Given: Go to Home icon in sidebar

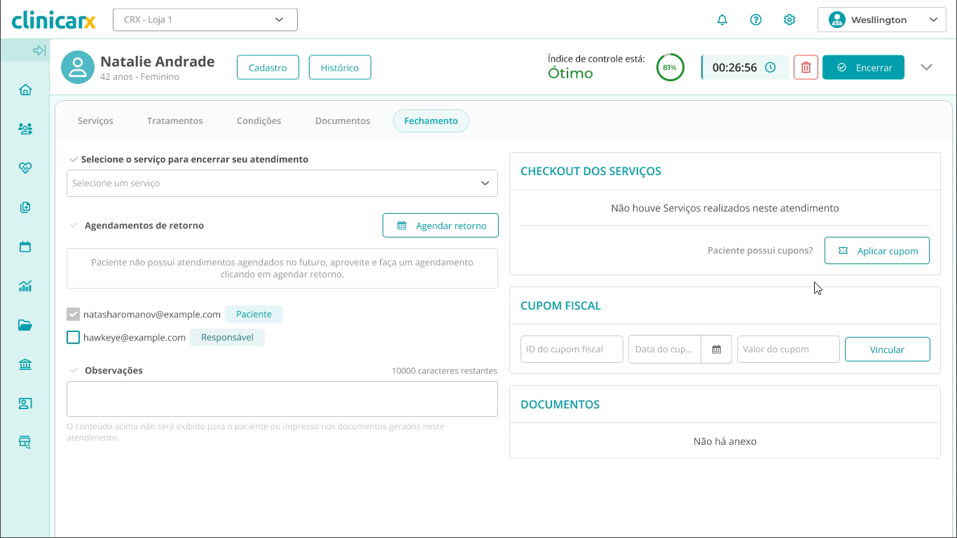Looking at the screenshot, I should 25,90.
